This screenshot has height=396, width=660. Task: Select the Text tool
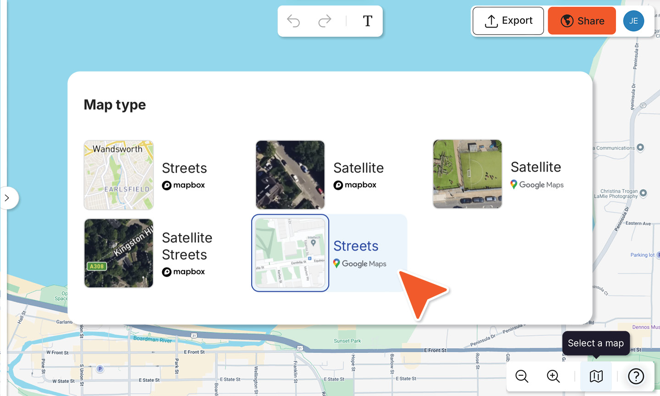pyautogui.click(x=367, y=21)
